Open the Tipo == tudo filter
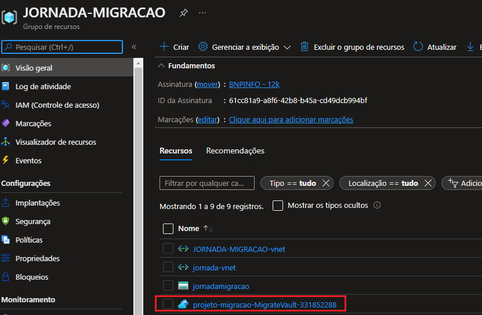This screenshot has height=315, width=482. click(293, 184)
